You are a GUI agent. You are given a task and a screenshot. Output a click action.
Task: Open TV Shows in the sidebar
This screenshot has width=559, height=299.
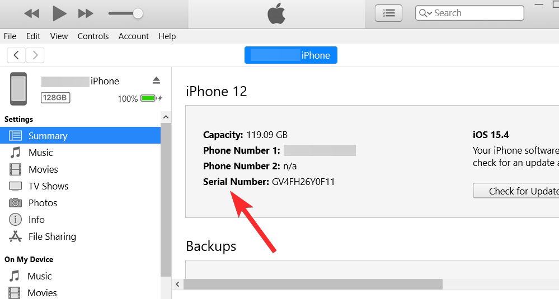48,186
